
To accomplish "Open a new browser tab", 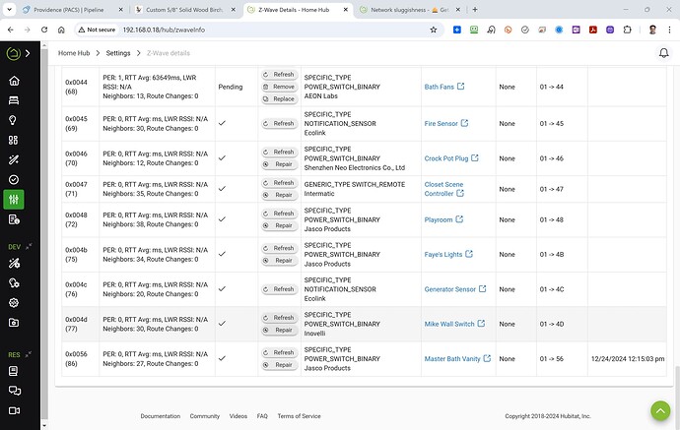I will [x=475, y=10].
